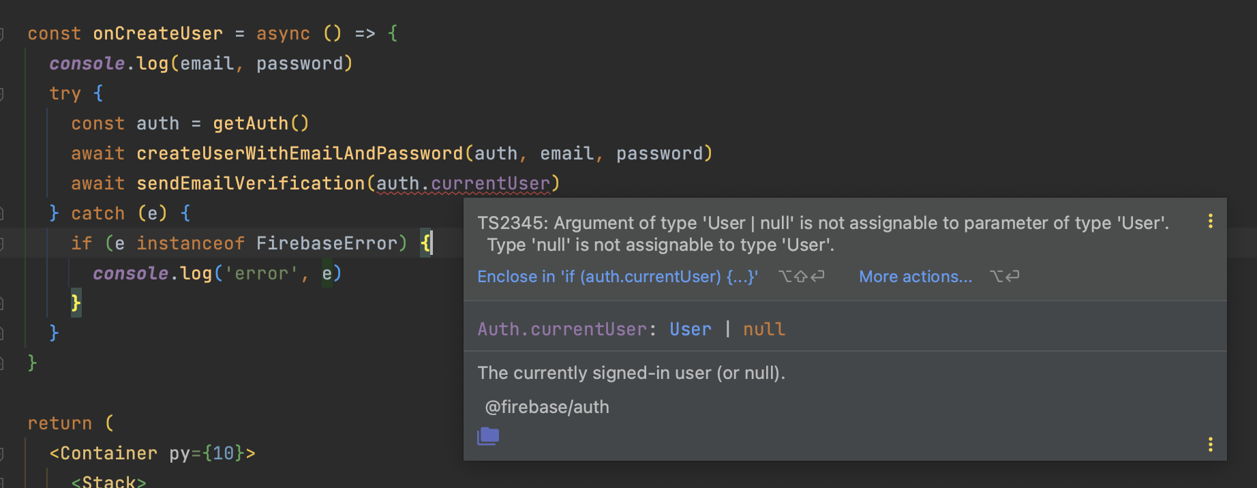
Task: Click the sendEmailVerification function call
Action: pos(251,183)
